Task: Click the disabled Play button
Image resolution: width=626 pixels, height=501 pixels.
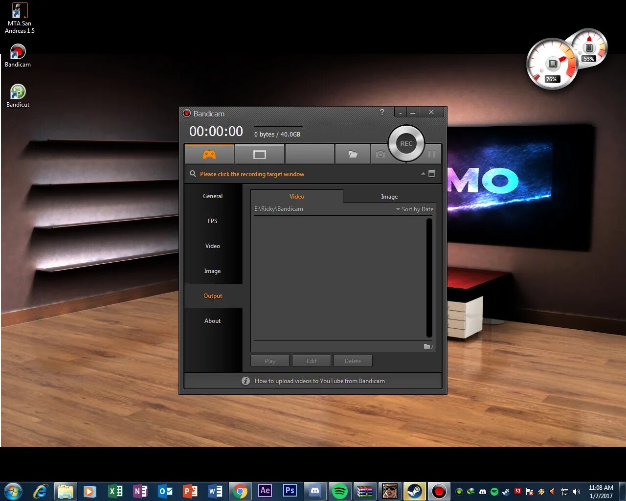Action: (270, 361)
